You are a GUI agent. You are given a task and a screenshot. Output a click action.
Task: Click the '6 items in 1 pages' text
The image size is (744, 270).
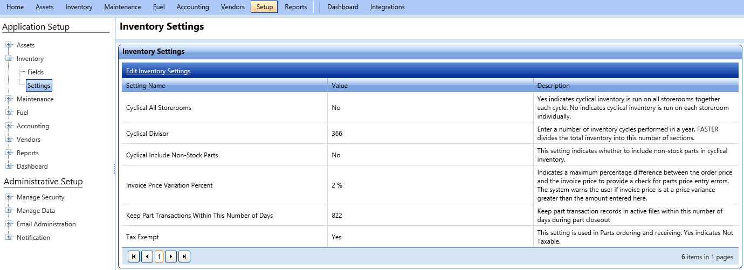click(x=707, y=257)
